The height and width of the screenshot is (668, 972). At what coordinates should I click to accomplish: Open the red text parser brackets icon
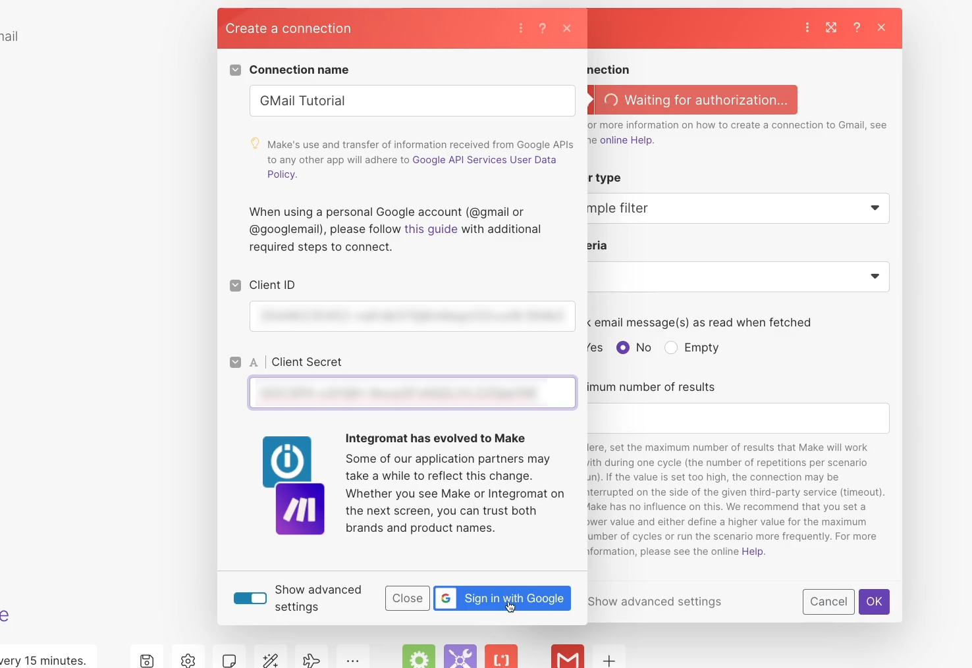coord(501,657)
